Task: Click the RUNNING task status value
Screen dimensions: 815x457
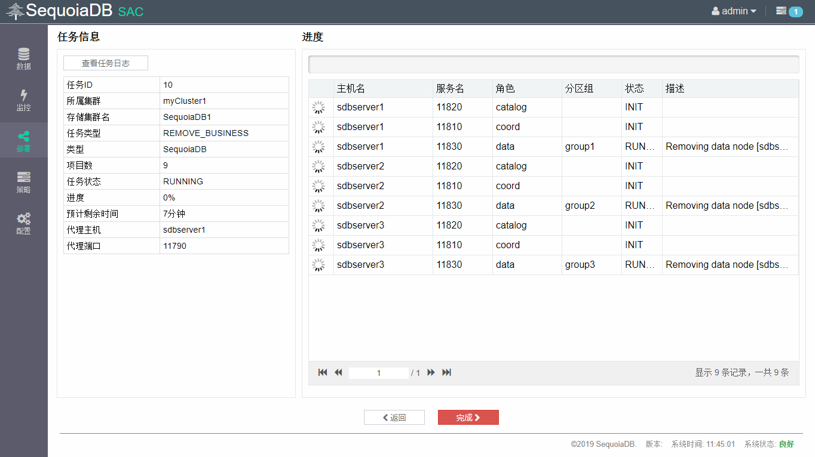Action: pyautogui.click(x=183, y=181)
